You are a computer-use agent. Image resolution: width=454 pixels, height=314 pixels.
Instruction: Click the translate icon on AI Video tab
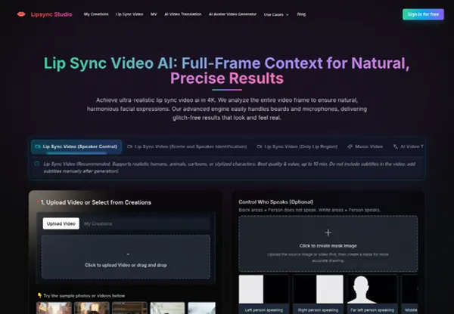point(395,146)
